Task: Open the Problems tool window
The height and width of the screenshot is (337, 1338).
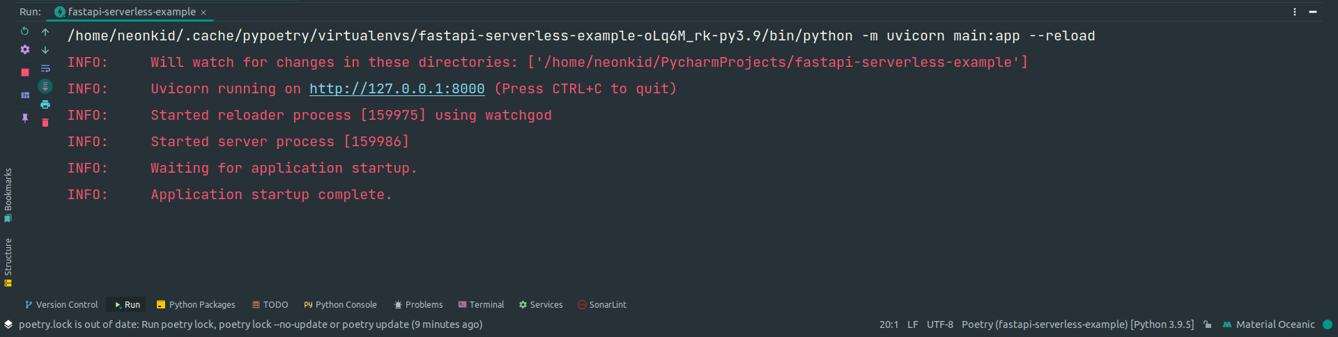Action: click(x=418, y=305)
